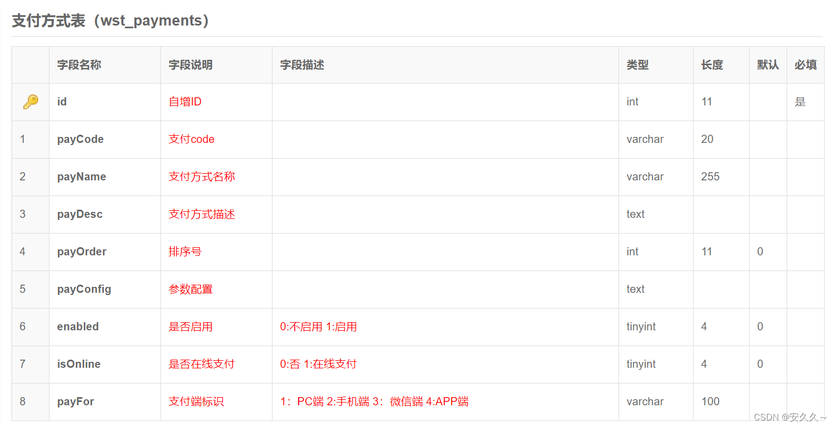Click the payFor field name
Viewport: 835px width, 427px height.
click(75, 401)
